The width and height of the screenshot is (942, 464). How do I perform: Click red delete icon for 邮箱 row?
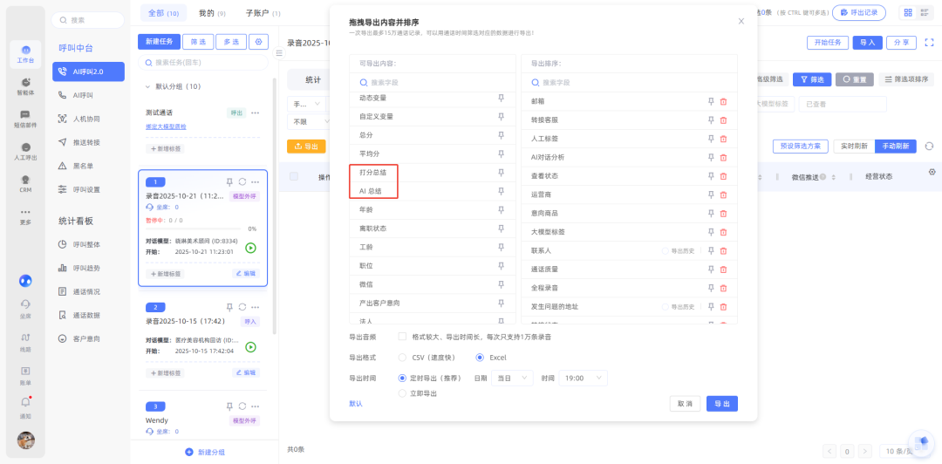click(x=723, y=101)
